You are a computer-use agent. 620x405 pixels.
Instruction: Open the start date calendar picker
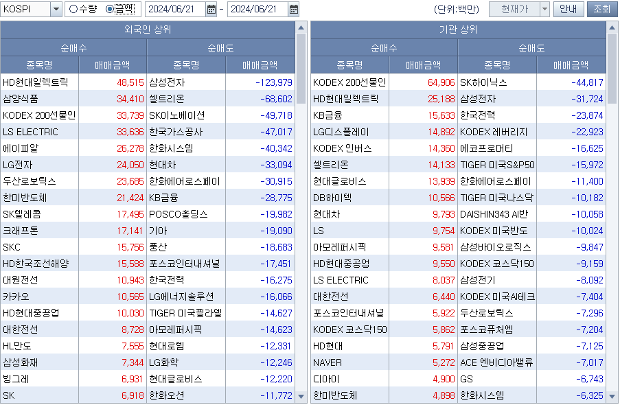[x=211, y=9]
